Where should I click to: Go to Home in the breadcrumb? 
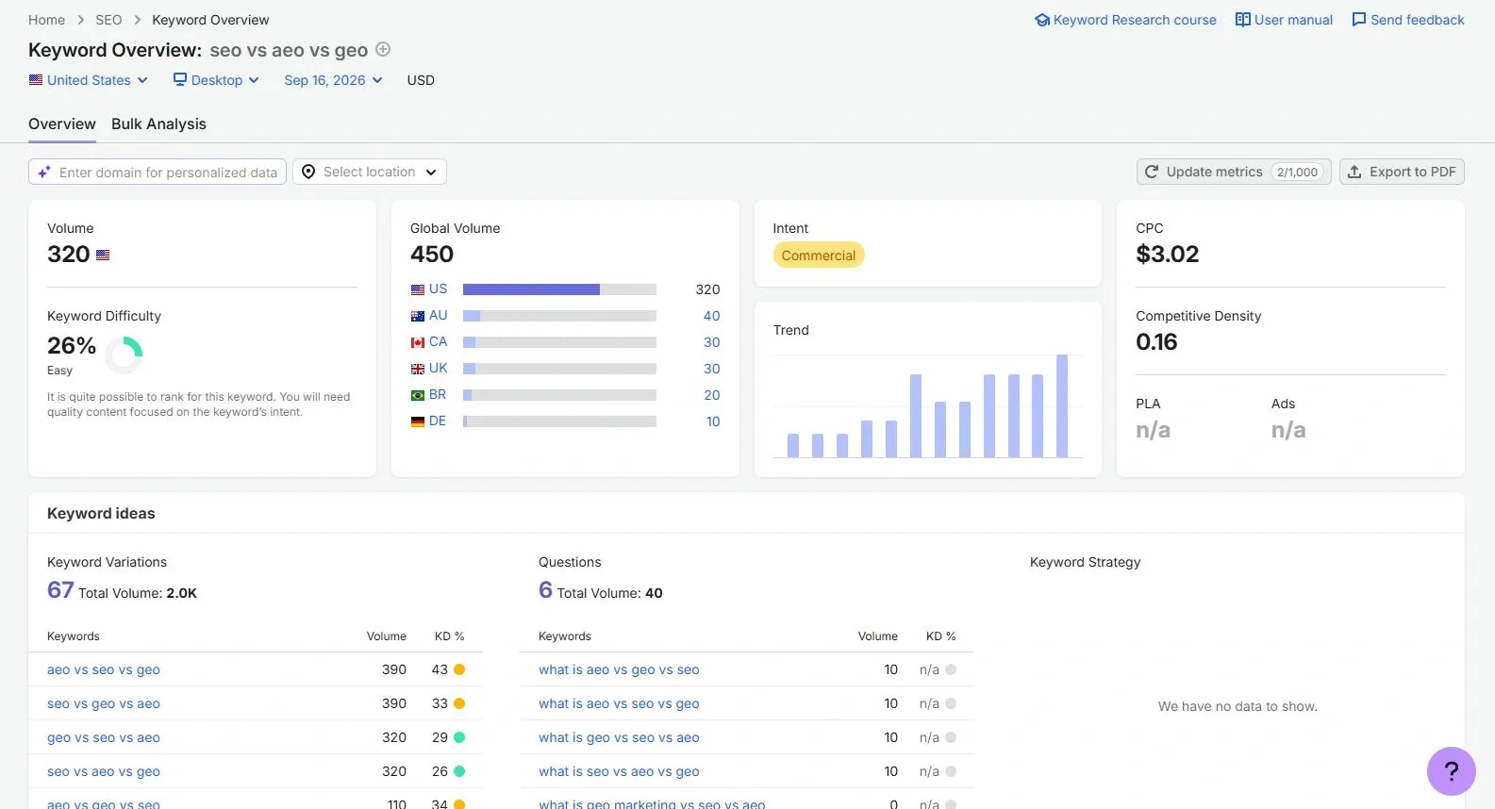pyautogui.click(x=46, y=20)
